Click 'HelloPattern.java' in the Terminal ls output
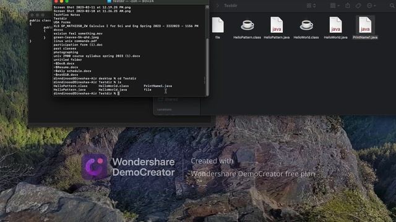Viewport: 396px width, 222px height. pos(69,89)
